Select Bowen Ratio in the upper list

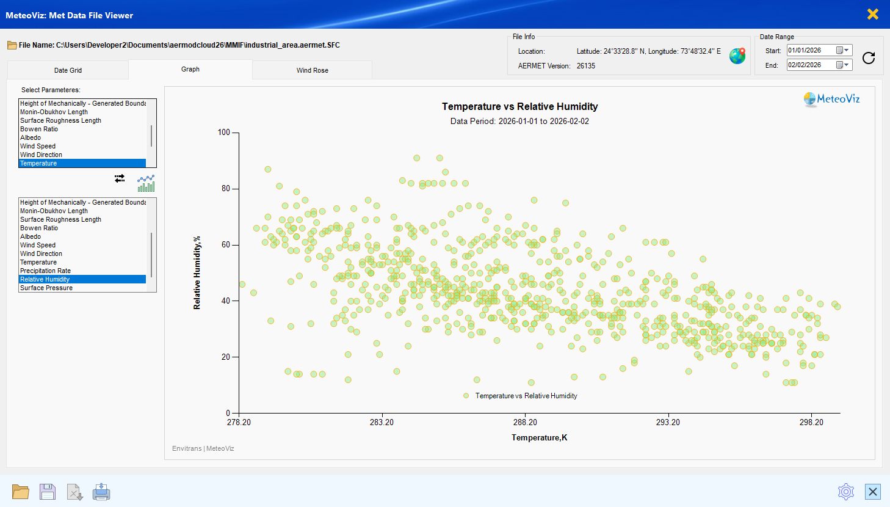pyautogui.click(x=82, y=129)
